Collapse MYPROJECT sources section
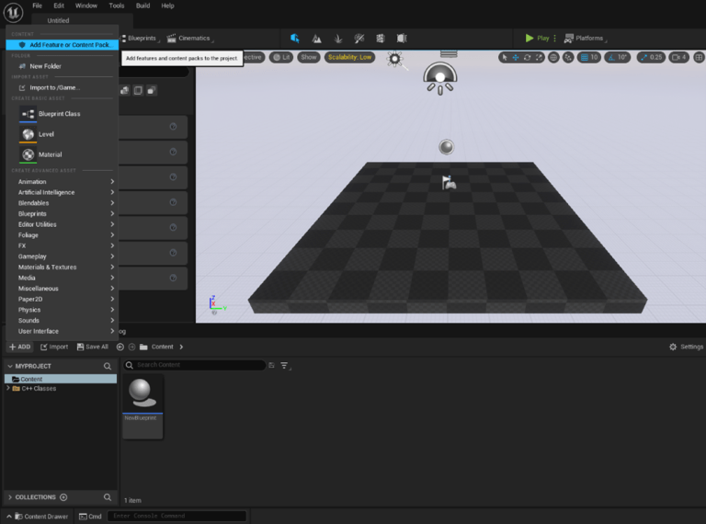 coord(10,366)
